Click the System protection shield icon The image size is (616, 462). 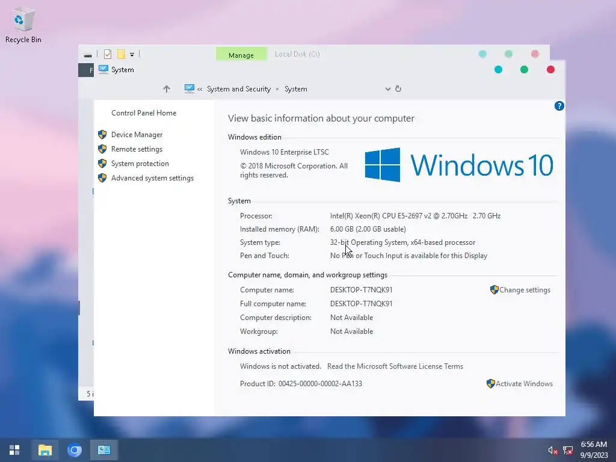[102, 164]
